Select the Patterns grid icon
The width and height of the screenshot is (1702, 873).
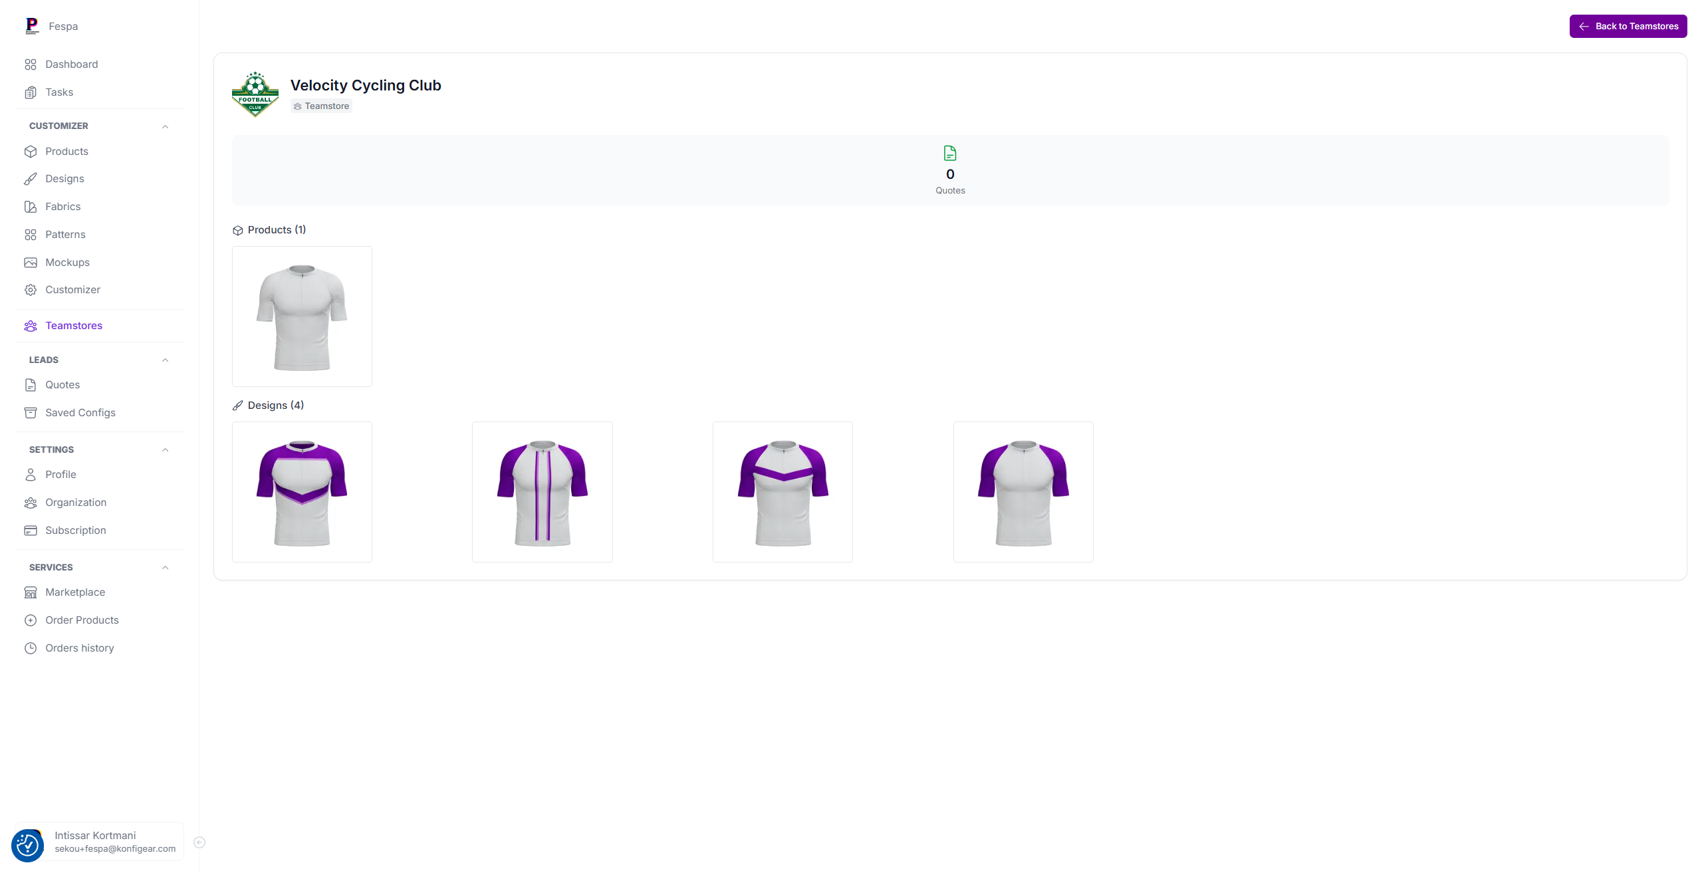[x=31, y=234]
